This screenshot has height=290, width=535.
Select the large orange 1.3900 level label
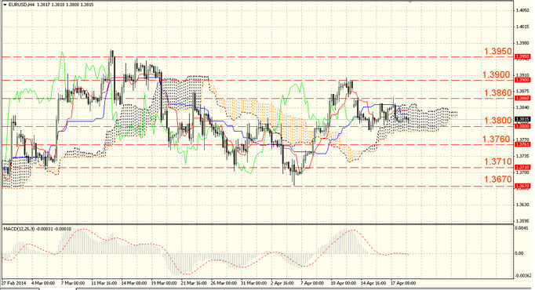[497, 74]
